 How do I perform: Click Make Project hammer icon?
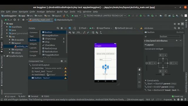tap(68, 16)
